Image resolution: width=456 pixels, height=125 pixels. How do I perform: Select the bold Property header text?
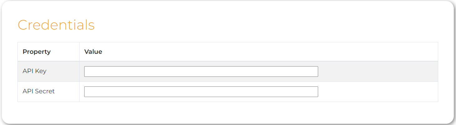click(36, 52)
